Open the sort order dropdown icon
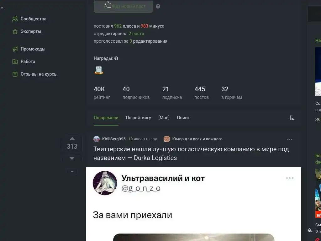The width and height of the screenshot is (321, 241). (292, 118)
